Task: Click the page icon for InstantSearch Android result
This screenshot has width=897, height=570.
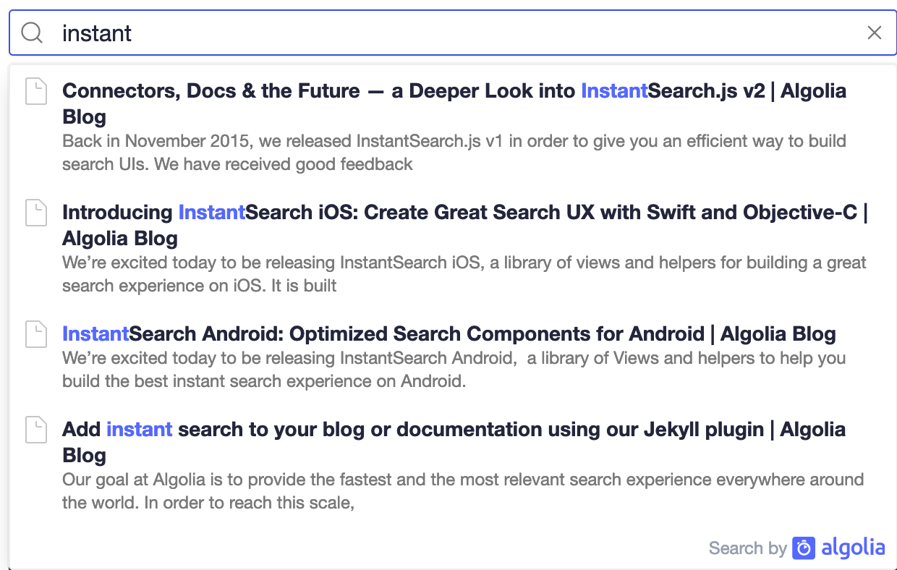Action: [36, 335]
